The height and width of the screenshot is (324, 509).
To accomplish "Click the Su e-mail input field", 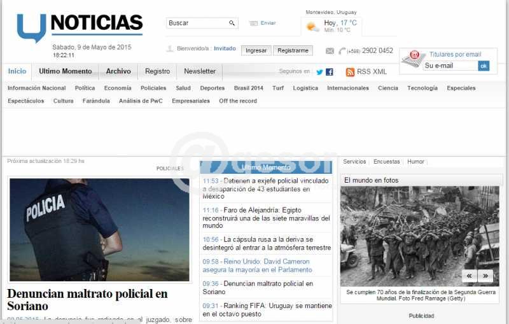I will click(x=449, y=66).
